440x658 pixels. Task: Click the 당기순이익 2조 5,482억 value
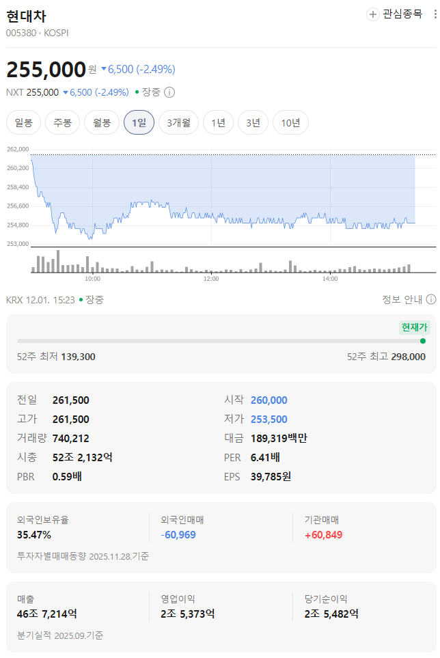331,614
